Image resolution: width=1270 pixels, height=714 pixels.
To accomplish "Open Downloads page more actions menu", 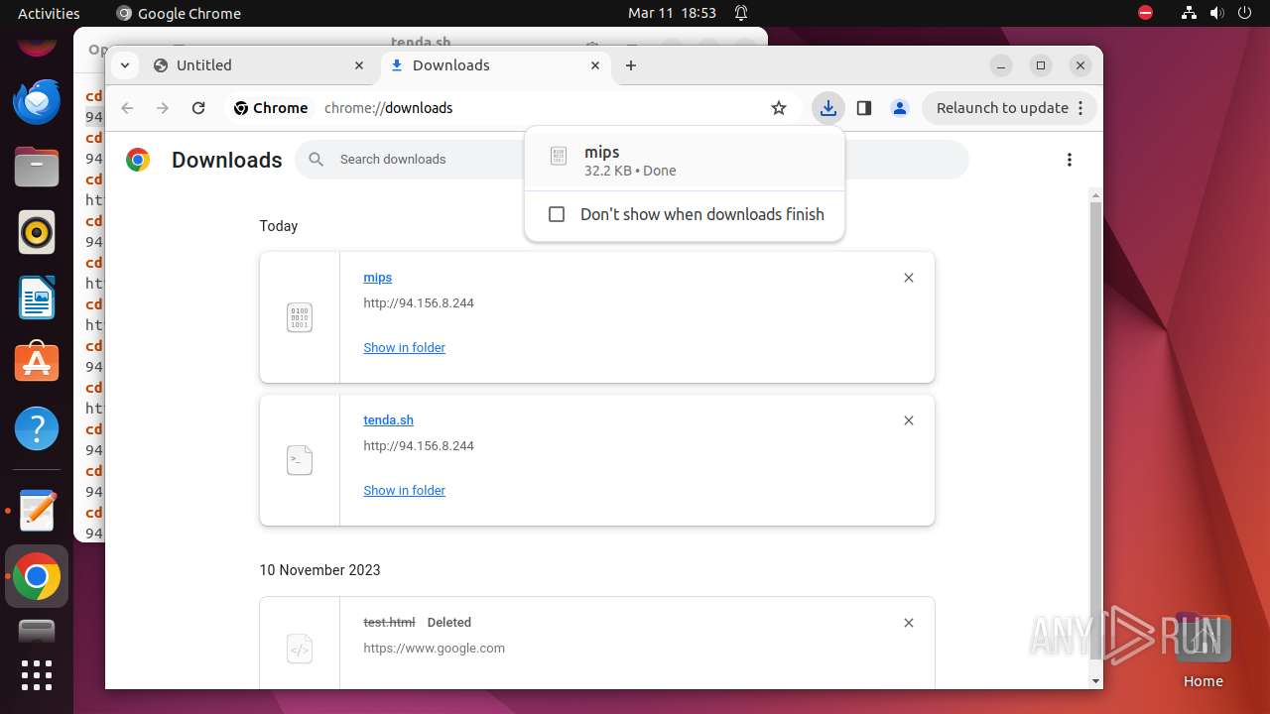I will click(x=1070, y=160).
